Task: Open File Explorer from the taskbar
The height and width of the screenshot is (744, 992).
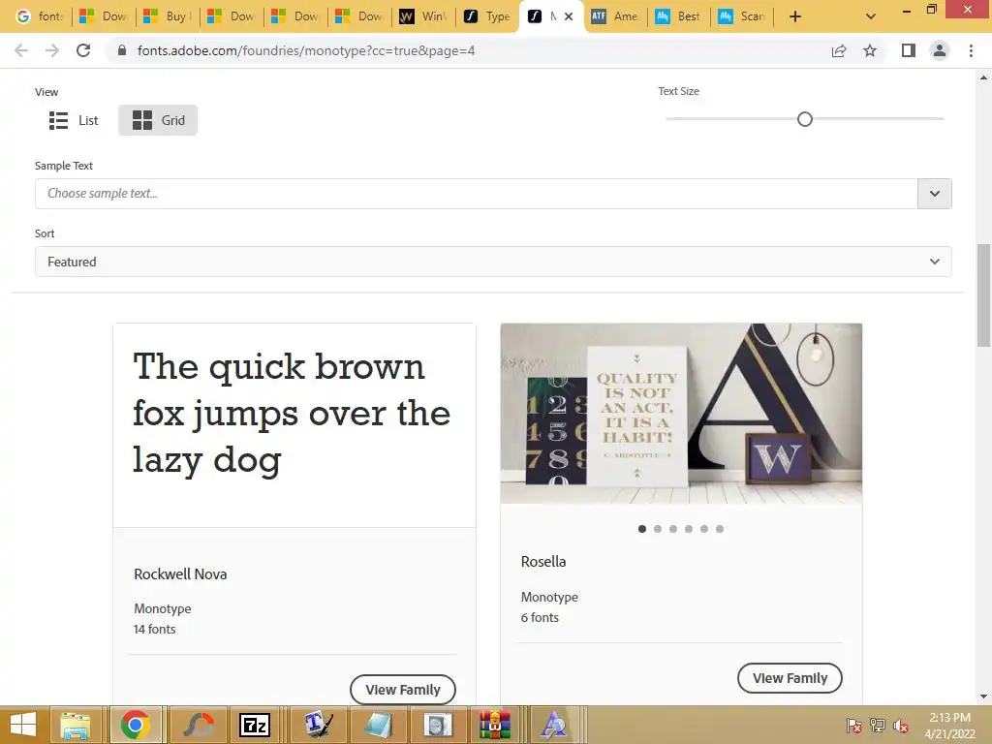Action: tap(75, 725)
